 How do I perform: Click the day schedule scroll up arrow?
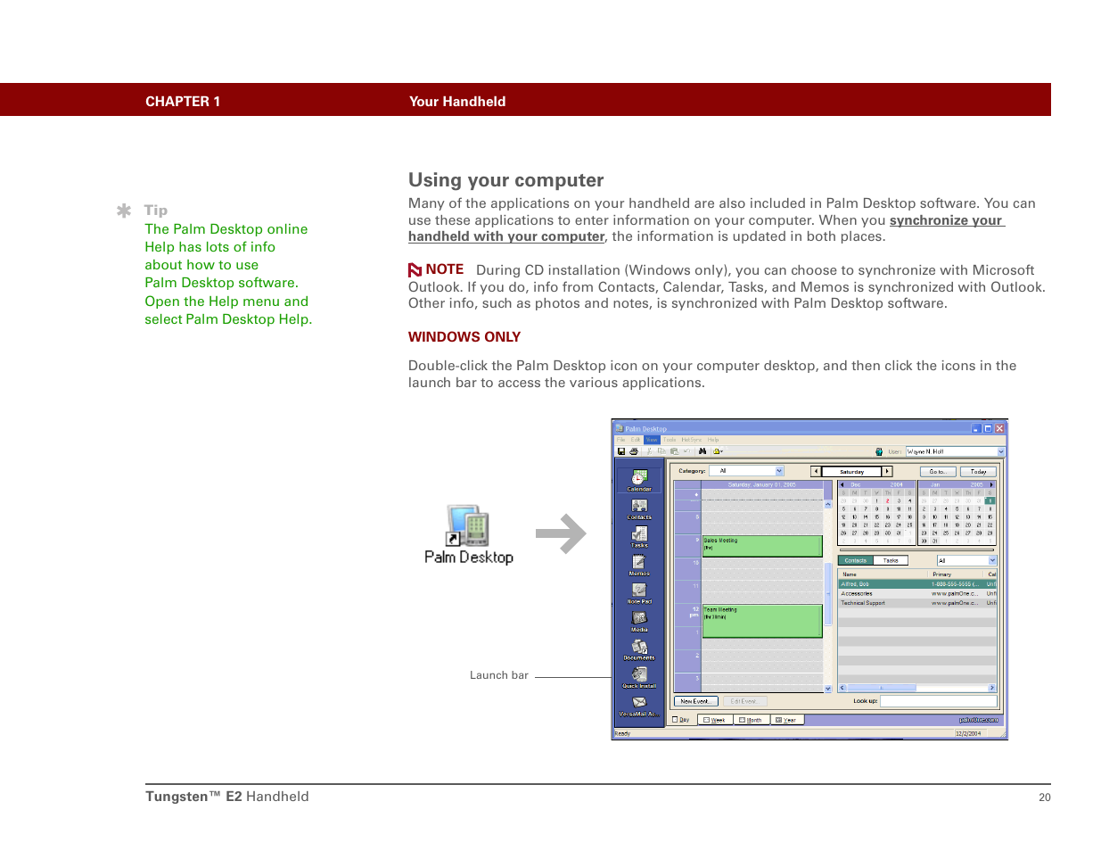(x=828, y=505)
